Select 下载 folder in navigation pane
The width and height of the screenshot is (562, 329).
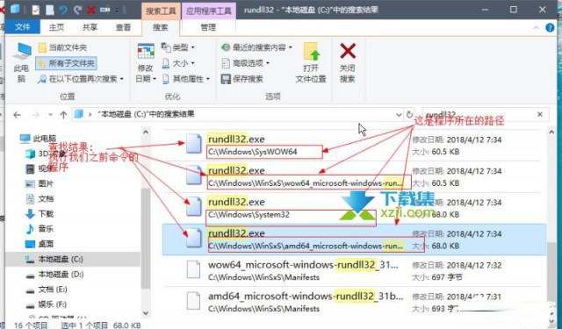tap(40, 214)
